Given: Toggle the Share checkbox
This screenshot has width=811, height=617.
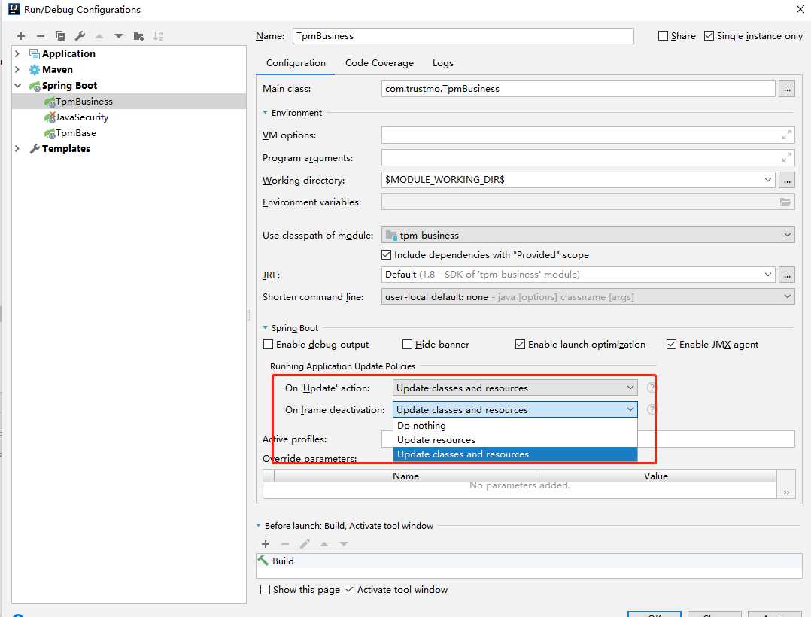Looking at the screenshot, I should click(663, 35).
